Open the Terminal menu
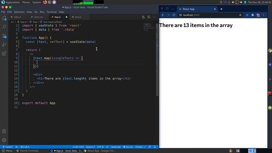Screen dimensions: 272x153 51,12
